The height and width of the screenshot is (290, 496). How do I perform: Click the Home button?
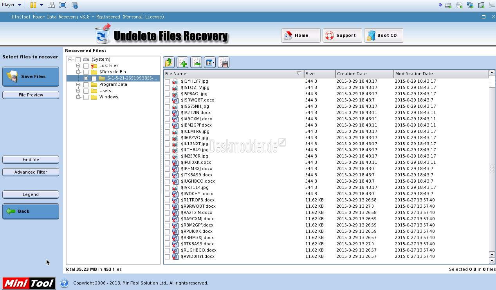(x=301, y=35)
